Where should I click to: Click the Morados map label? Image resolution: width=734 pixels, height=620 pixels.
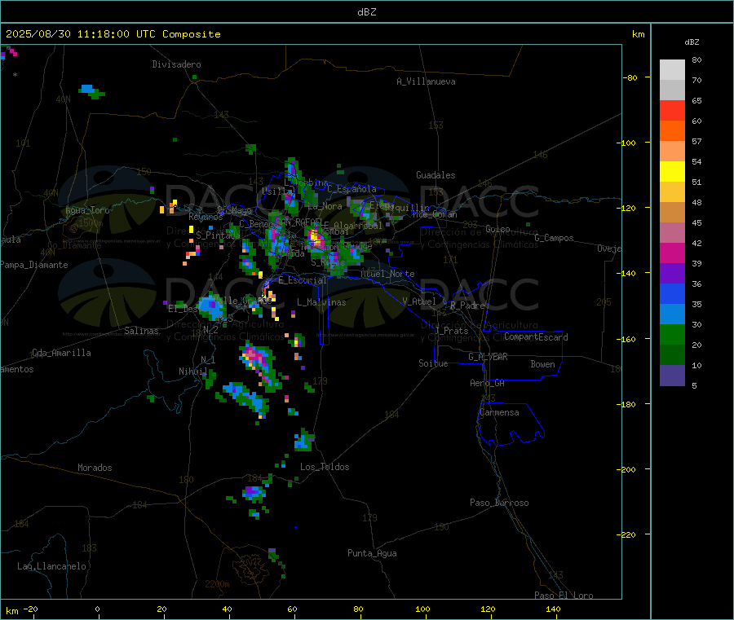coord(95,468)
